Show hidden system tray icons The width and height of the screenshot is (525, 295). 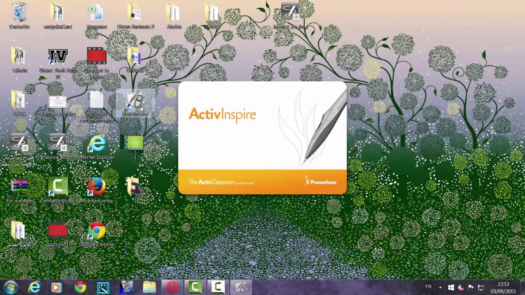[x=441, y=287]
